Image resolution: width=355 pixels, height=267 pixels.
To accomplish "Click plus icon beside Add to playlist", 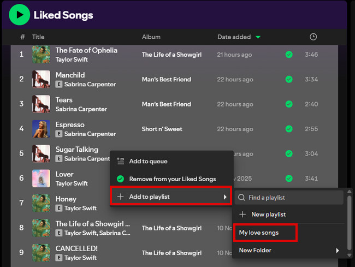I will [121, 197].
